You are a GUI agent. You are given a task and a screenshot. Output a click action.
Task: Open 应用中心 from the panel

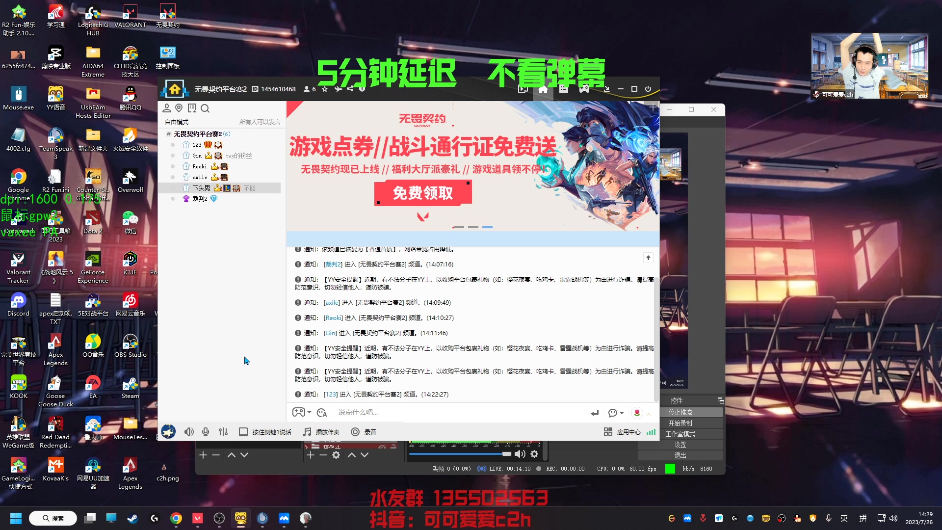[628, 432]
